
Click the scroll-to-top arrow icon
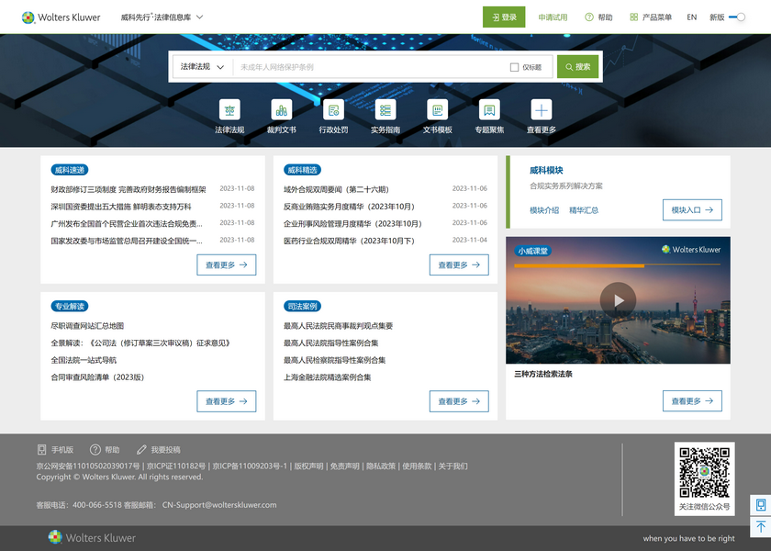pyautogui.click(x=760, y=527)
